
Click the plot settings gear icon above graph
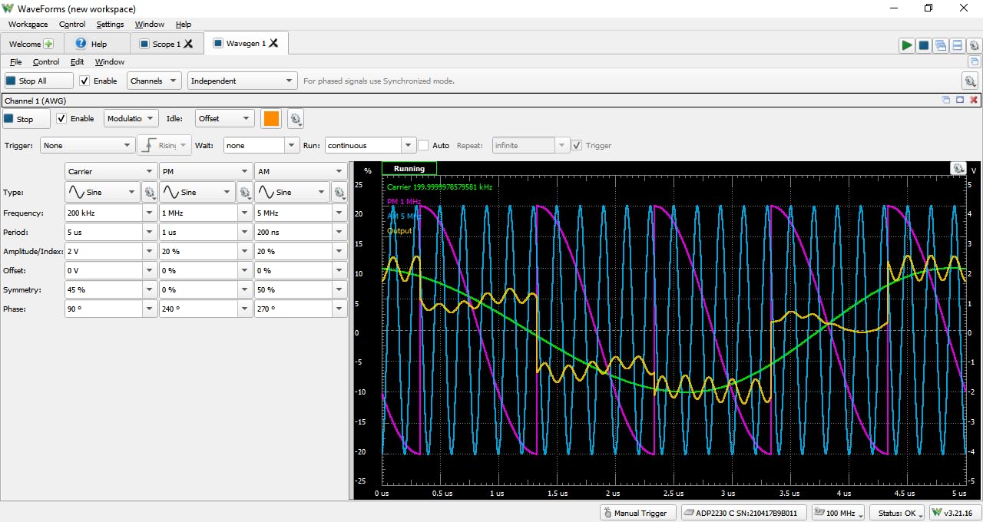tap(958, 168)
